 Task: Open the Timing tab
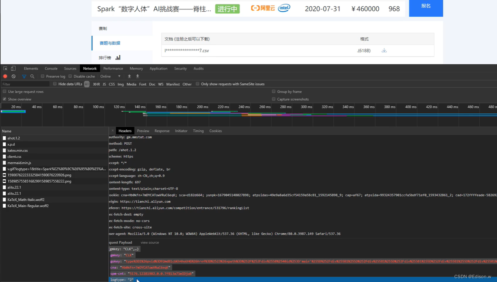[x=198, y=131]
